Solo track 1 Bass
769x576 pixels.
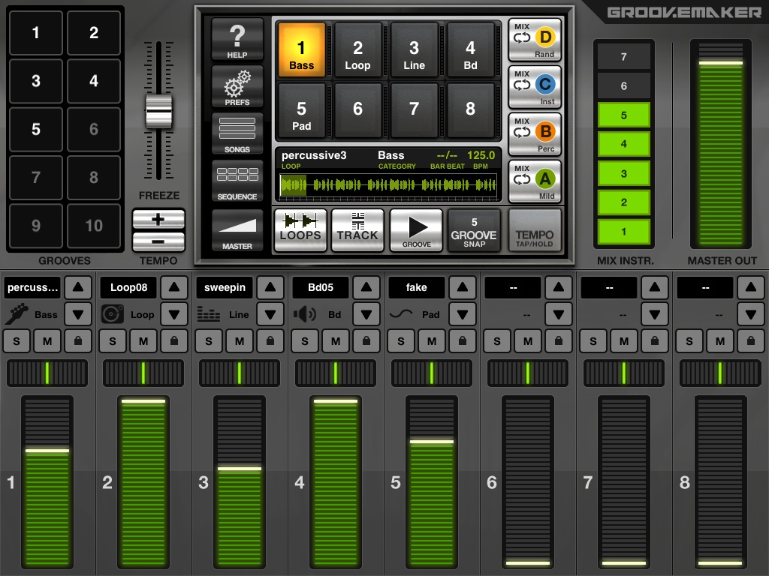point(17,341)
